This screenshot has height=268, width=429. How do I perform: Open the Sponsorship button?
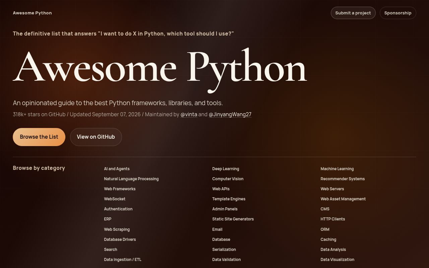pyautogui.click(x=398, y=13)
